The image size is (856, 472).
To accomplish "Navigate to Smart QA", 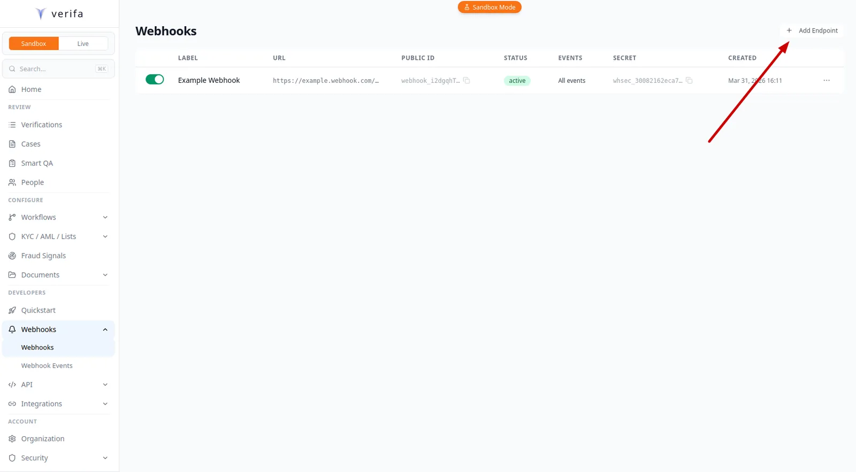I will (x=58, y=163).
